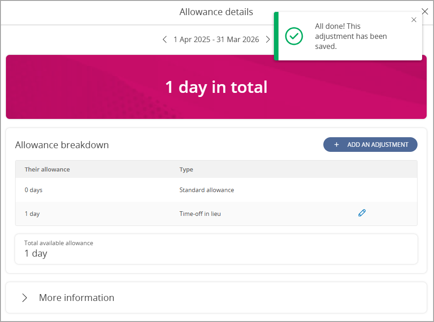Select the 0 days allowance cell
This screenshot has height=322, width=434.
(x=33, y=190)
